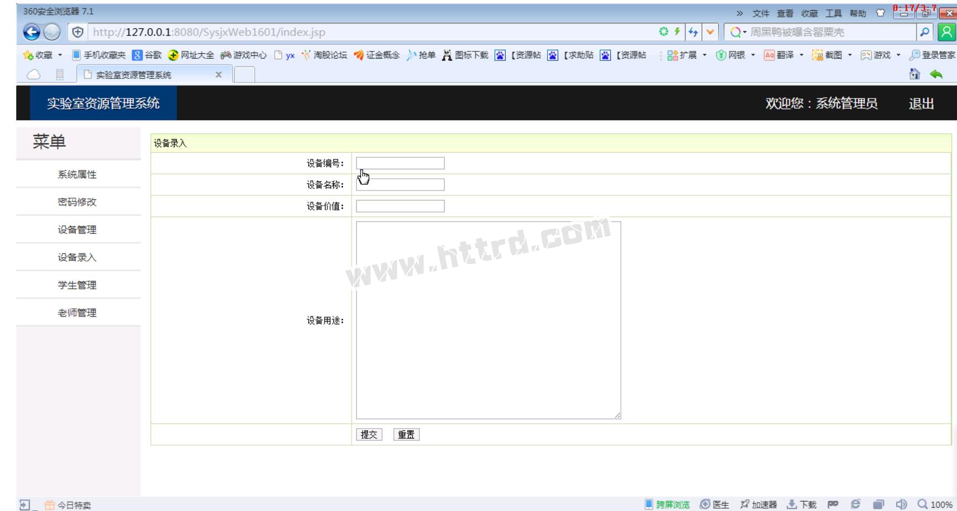Click the search box with 周黑鸭 hint
Viewport: 957px width, 511px height.
click(831, 32)
